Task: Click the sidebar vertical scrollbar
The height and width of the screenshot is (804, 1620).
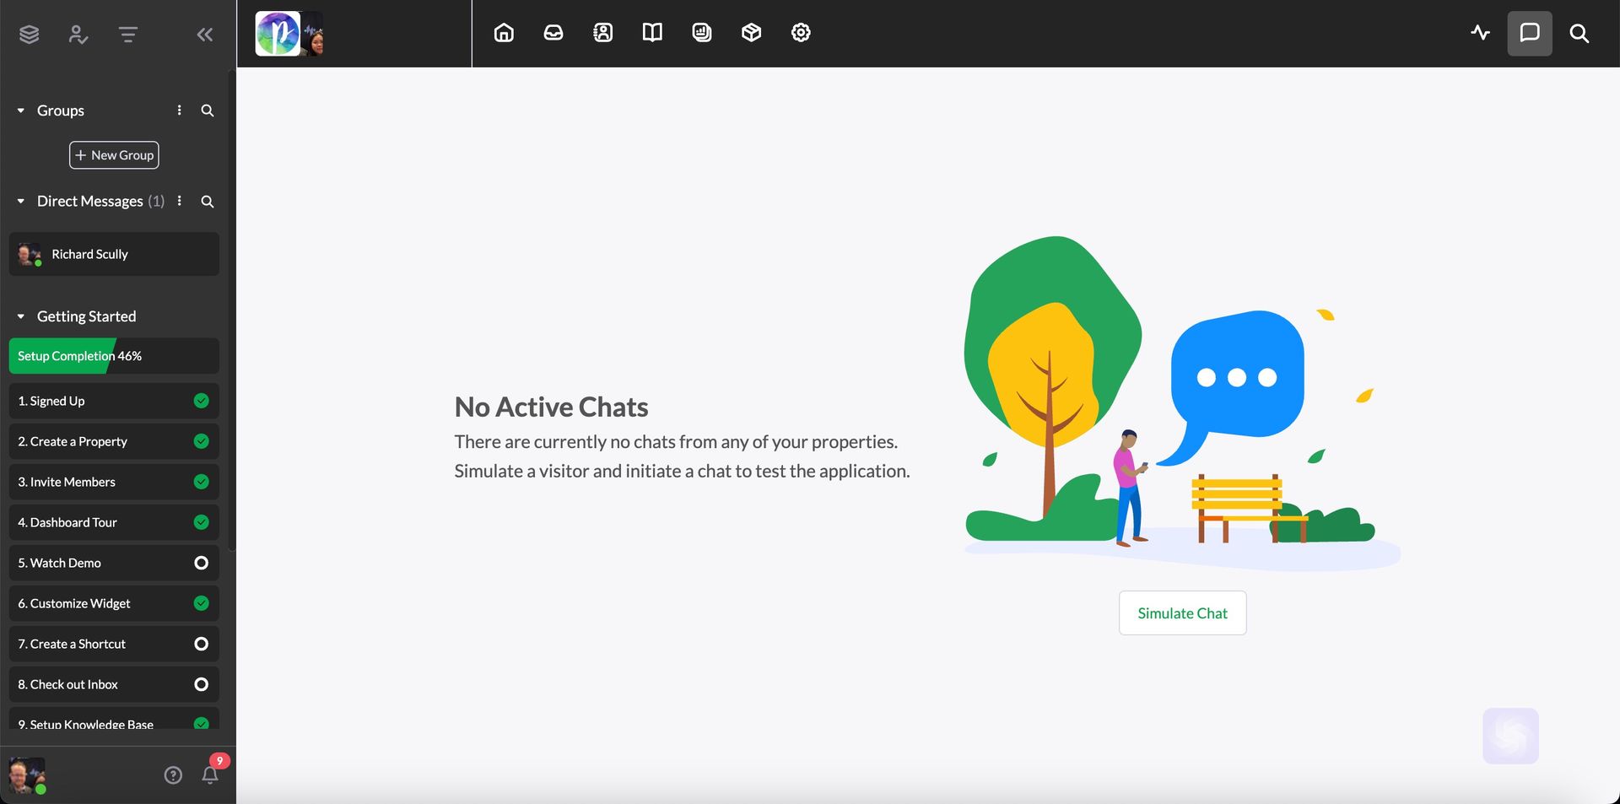Action: 232,312
